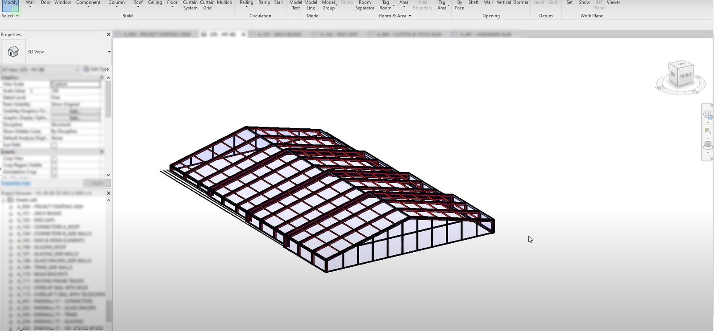Screen dimensions: 714x331
Task: Click Edit for Graphic Display Options
Action: (x=75, y=118)
